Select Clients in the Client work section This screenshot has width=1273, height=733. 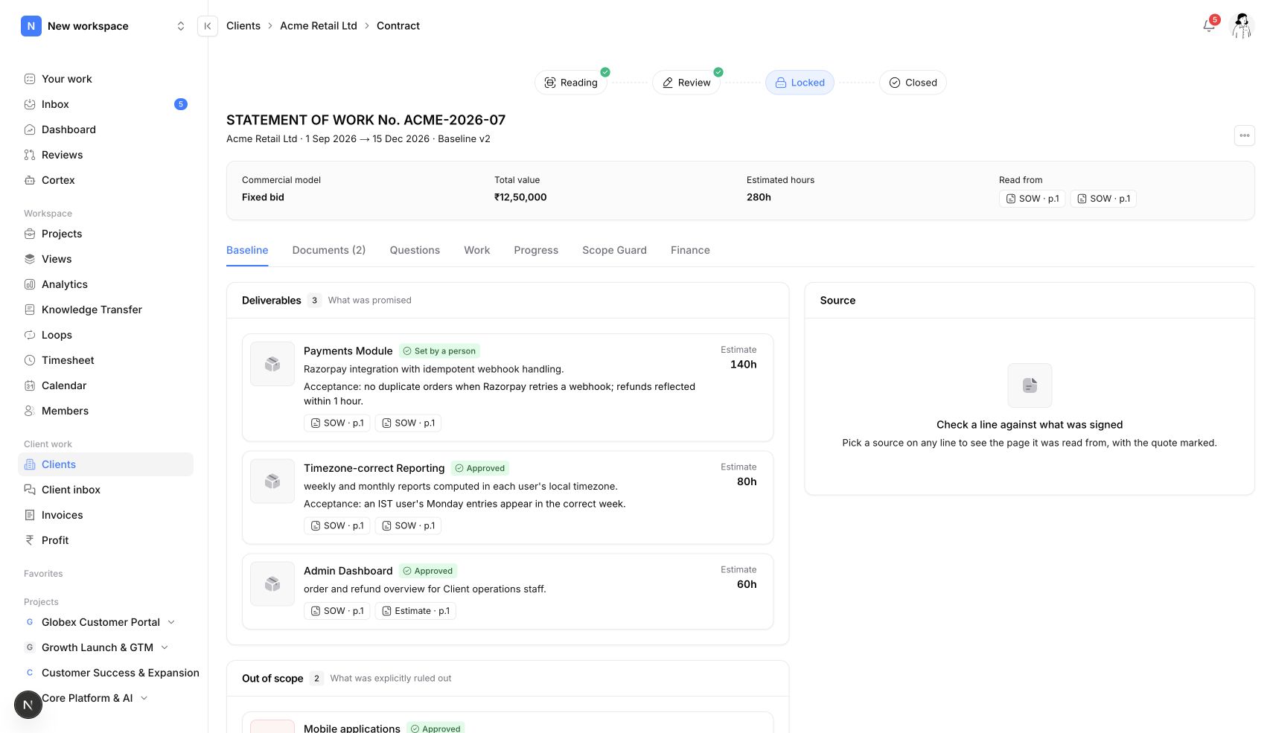tap(106, 464)
